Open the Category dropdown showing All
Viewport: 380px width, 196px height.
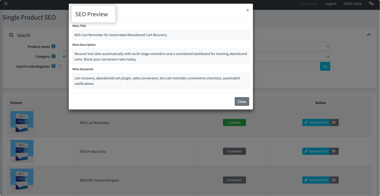64,56
